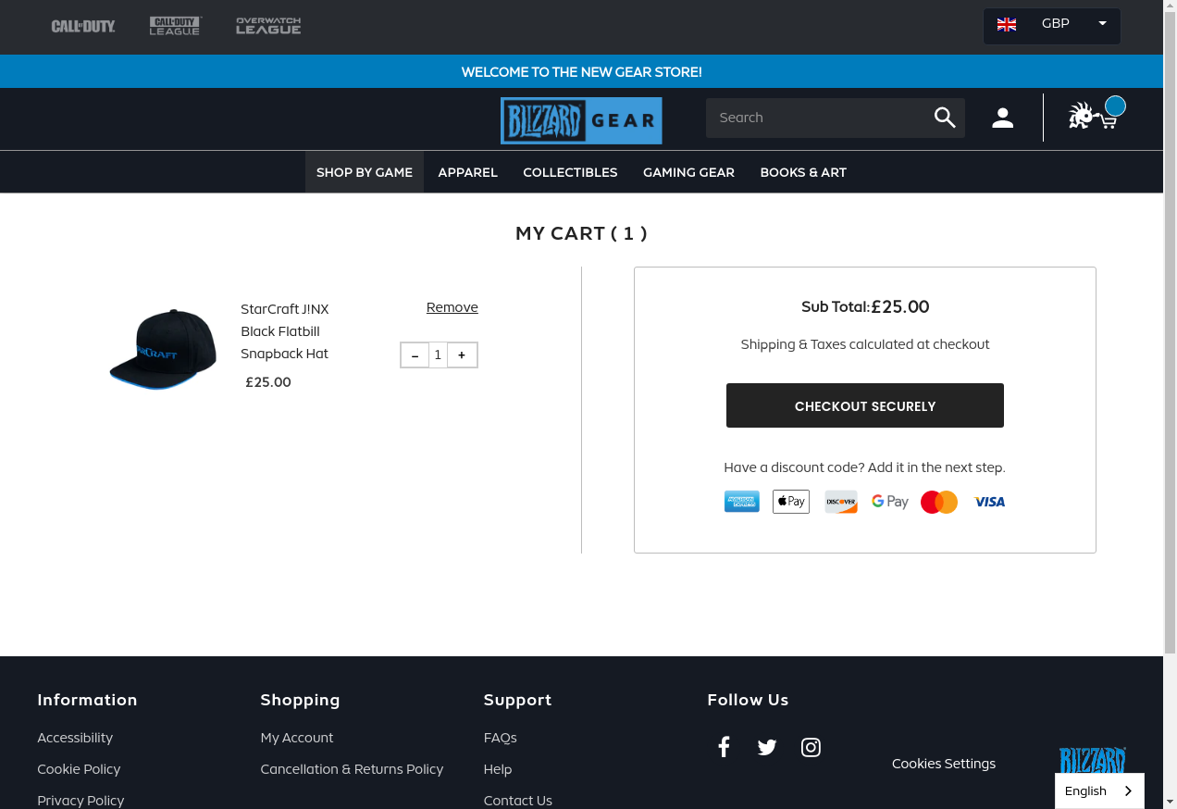Click the Blizzard Gear logo
Image resolution: width=1177 pixels, height=809 pixels.
click(x=581, y=120)
